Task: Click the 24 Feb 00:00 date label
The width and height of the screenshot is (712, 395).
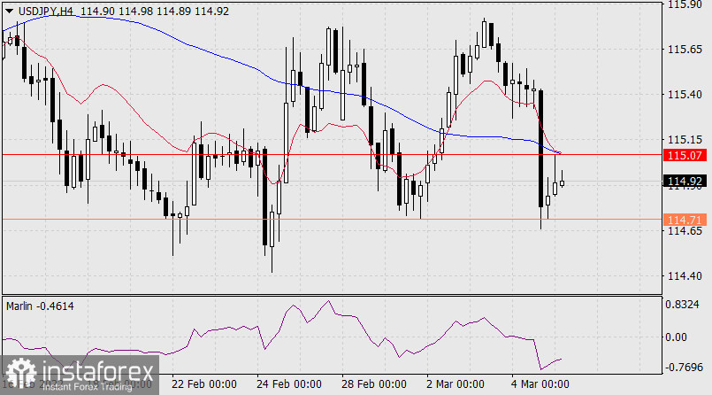Action: click(287, 384)
